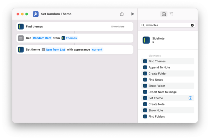210x139 pixels.
Task: Clear the sidenotes search text
Action: (x=192, y=25)
